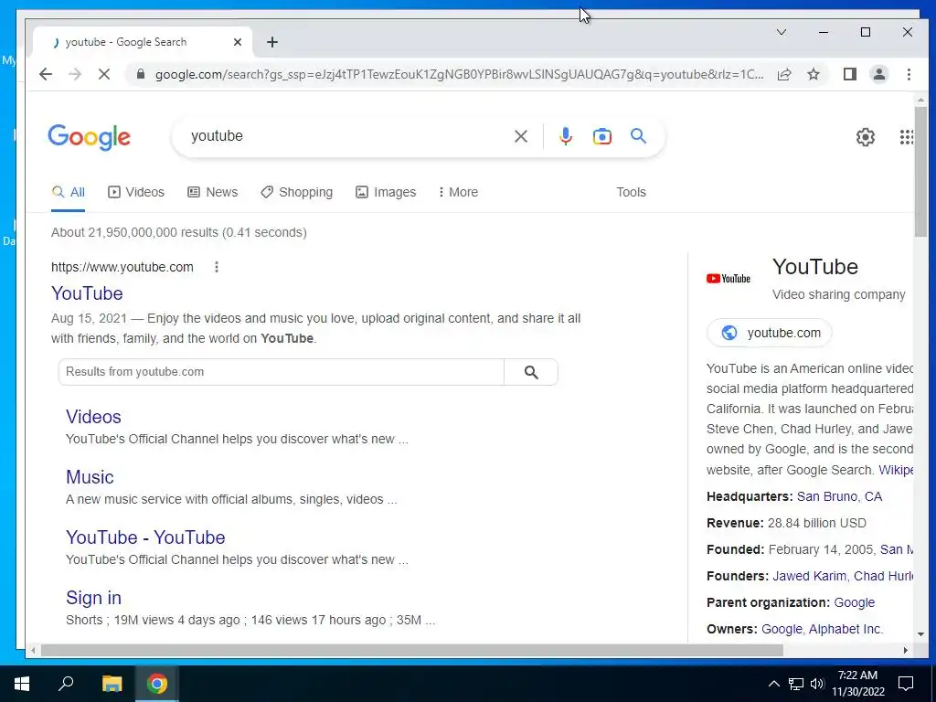The height and width of the screenshot is (702, 936).
Task: Switch to Shopping results tab
Action: click(x=297, y=192)
